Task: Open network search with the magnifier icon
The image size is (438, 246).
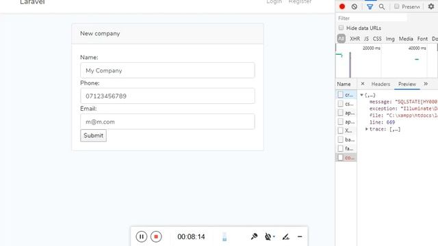Action: coord(382,7)
